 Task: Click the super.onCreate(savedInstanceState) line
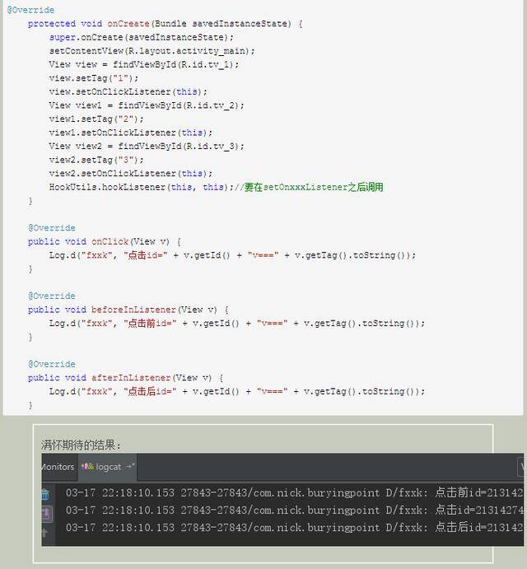(142, 37)
